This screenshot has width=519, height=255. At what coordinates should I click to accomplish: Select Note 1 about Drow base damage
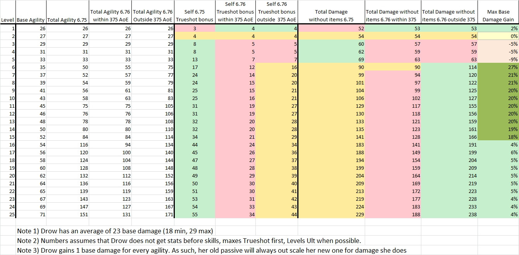click(116, 231)
